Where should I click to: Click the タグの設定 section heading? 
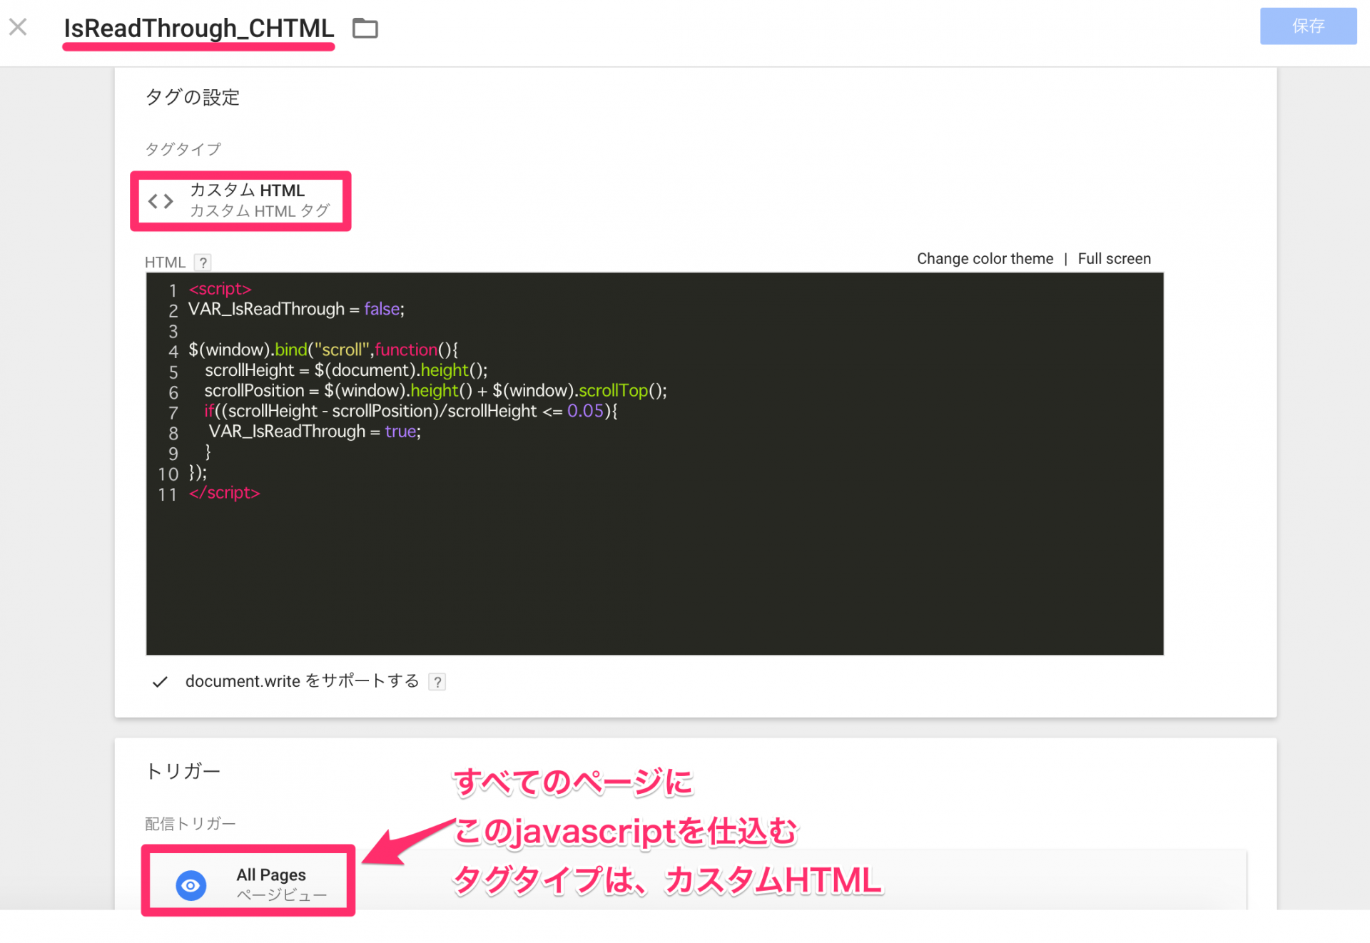[x=192, y=97]
